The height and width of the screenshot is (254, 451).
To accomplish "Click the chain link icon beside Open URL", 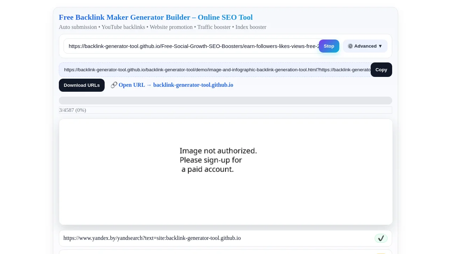I will 114,85.
